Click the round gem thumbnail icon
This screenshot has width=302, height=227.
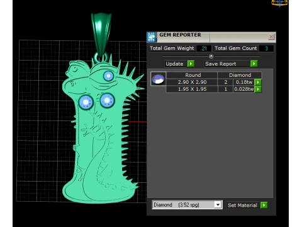pyautogui.click(x=158, y=79)
